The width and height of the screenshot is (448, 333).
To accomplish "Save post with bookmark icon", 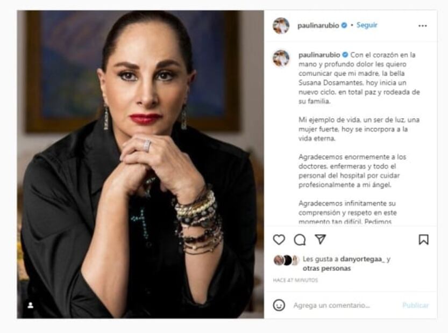I will click(x=423, y=240).
